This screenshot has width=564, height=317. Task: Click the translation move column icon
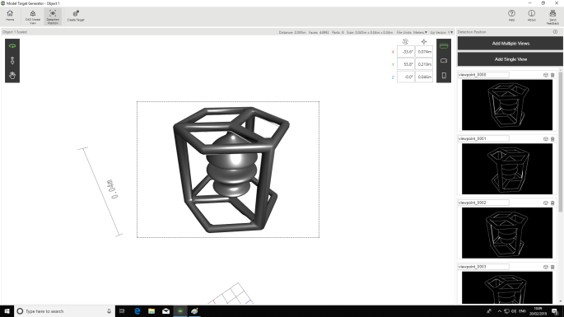424,42
